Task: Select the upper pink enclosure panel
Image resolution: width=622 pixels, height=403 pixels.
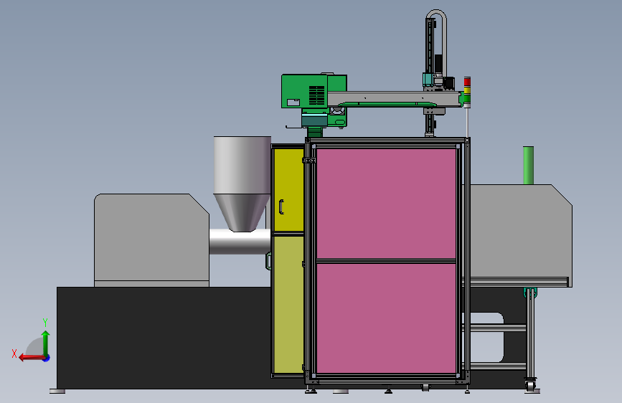Action: pyautogui.click(x=386, y=204)
